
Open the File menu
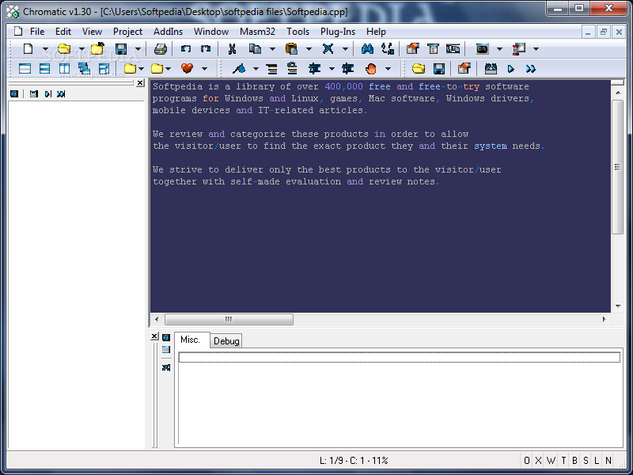(37, 32)
